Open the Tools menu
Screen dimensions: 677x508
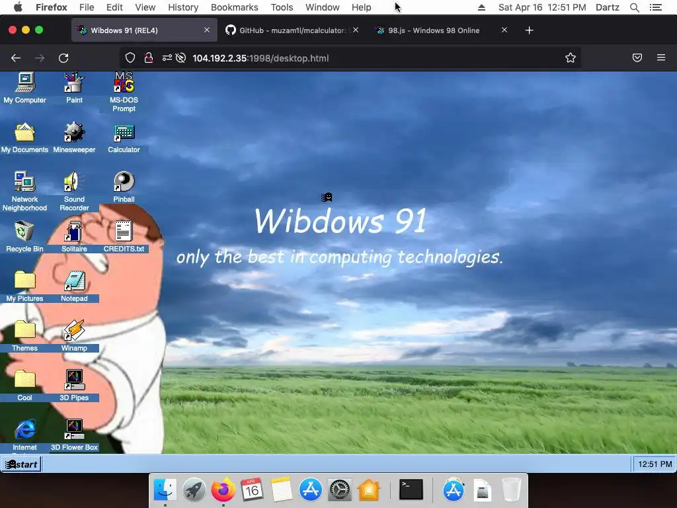point(282,7)
